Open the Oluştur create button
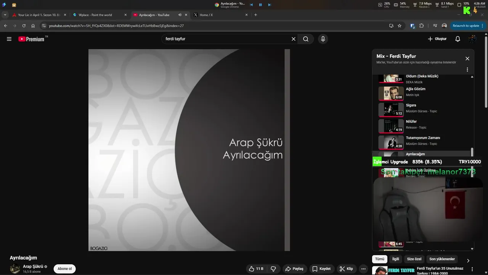The width and height of the screenshot is (488, 275). click(437, 39)
